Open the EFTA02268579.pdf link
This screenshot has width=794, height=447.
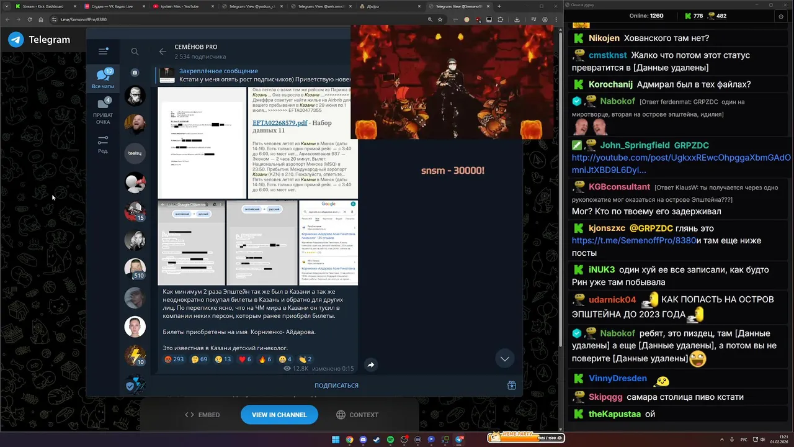(x=280, y=123)
